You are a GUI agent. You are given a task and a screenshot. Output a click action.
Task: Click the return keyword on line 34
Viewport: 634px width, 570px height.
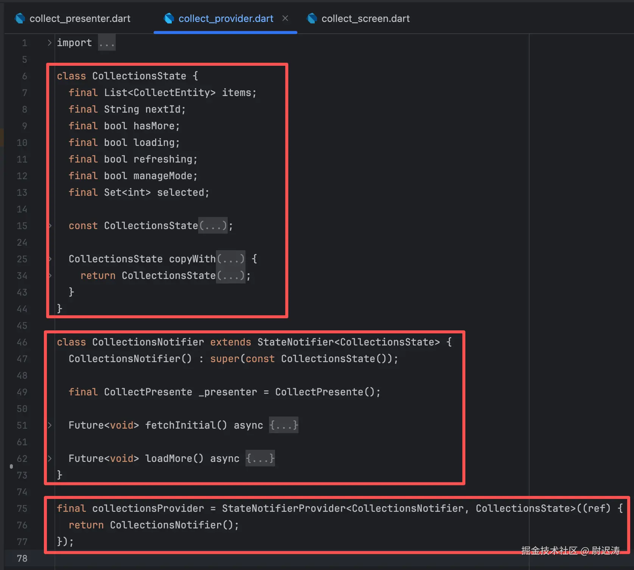[98, 276]
